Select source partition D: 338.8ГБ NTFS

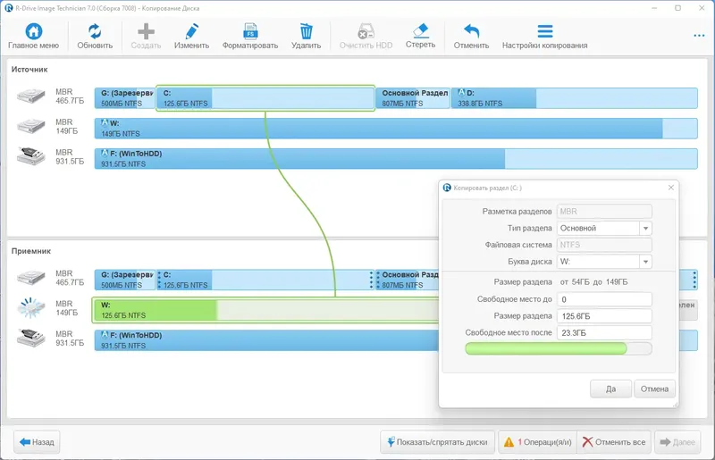[574, 98]
